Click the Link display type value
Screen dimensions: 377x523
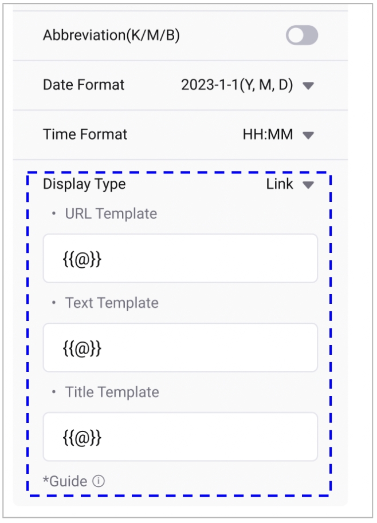tap(280, 184)
